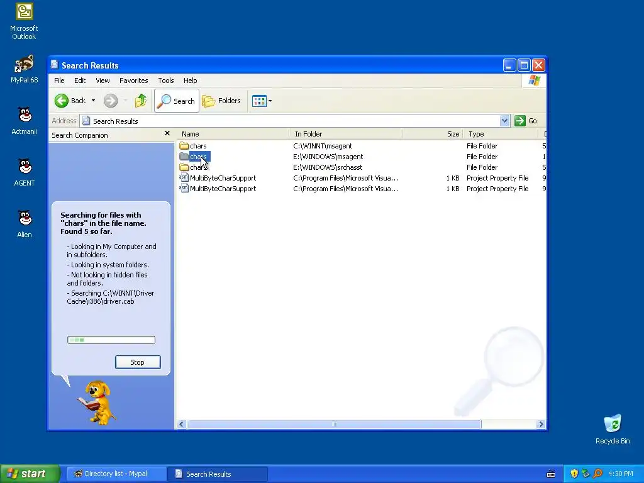Go up one folder level icon
Viewport: 644px width, 483px height.
pos(141,101)
